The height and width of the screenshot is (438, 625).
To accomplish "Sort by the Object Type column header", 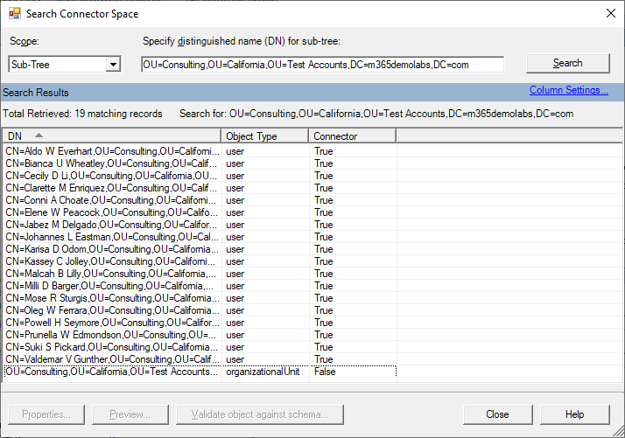I will (x=264, y=136).
